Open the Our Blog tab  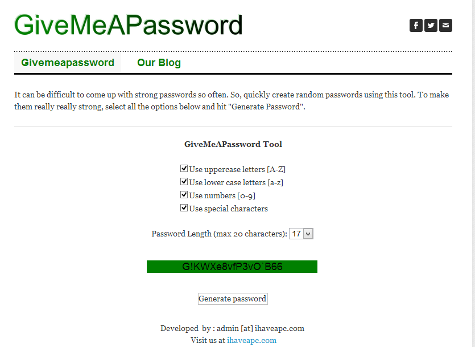click(159, 63)
